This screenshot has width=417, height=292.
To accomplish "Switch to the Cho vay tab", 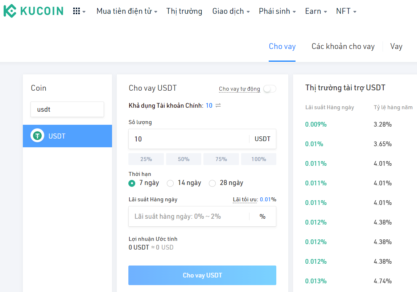I will (x=282, y=46).
